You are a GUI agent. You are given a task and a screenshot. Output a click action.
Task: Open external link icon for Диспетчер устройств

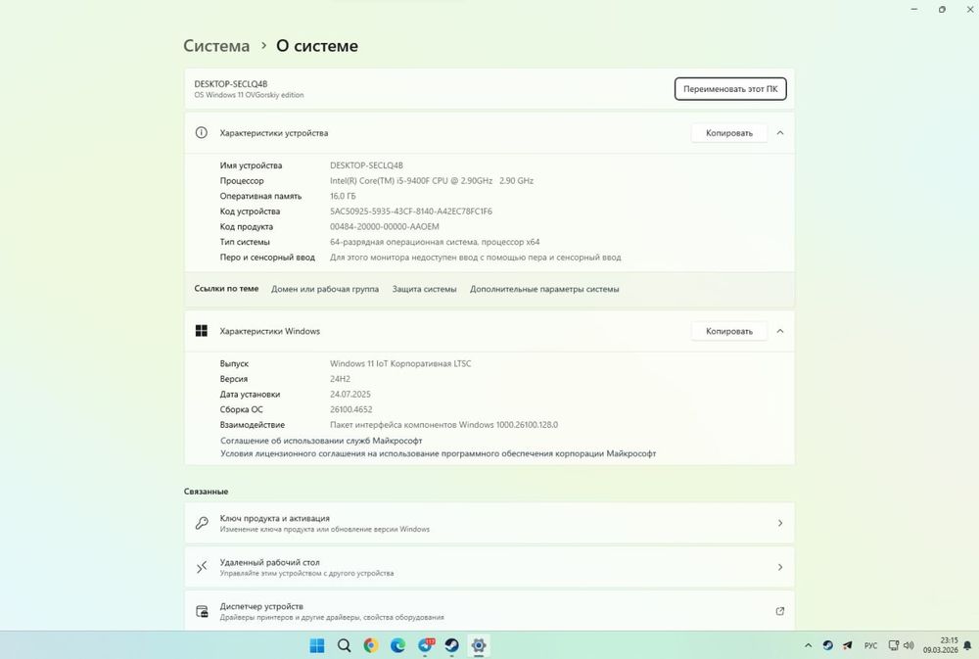click(x=780, y=611)
